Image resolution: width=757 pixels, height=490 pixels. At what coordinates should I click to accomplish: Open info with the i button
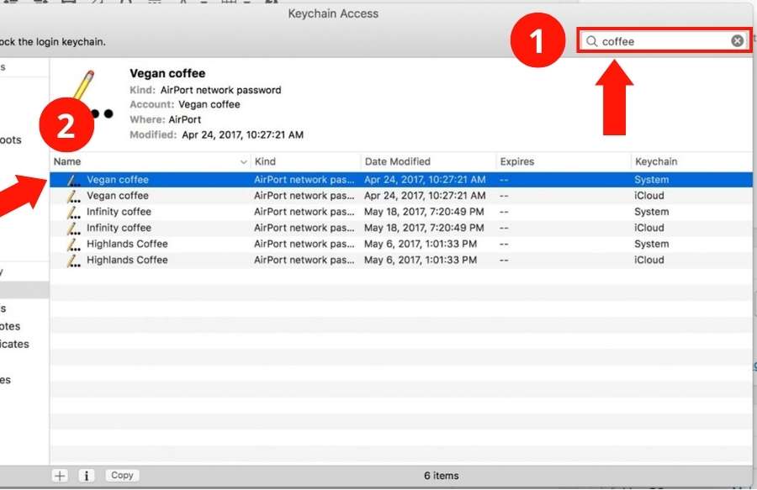click(86, 476)
